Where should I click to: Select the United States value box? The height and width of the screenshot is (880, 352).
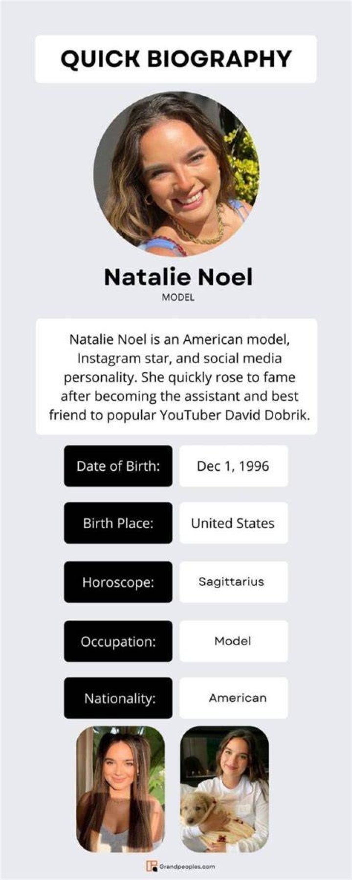point(234,523)
